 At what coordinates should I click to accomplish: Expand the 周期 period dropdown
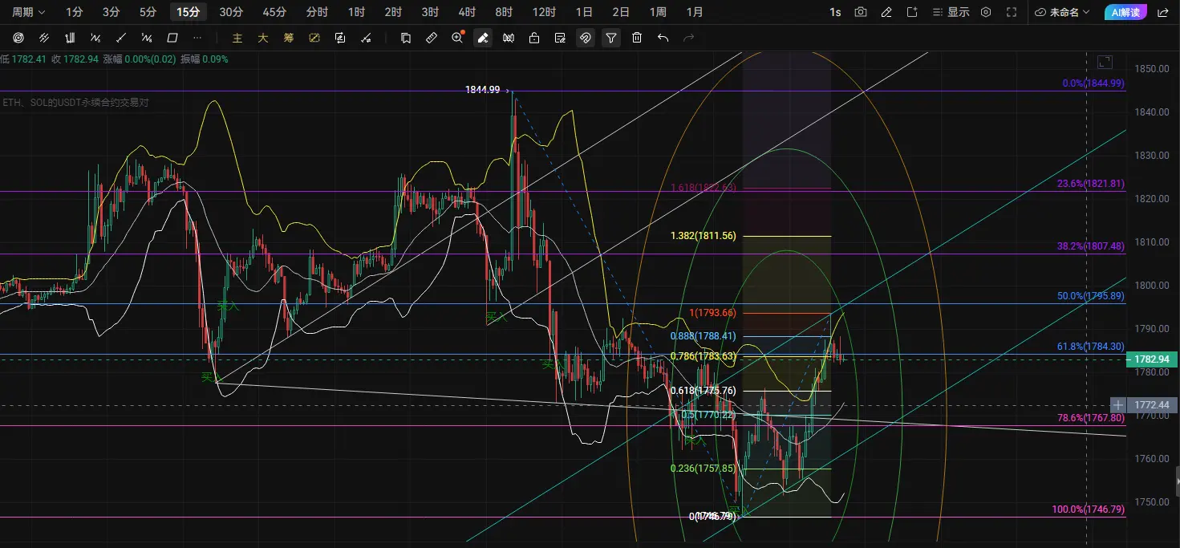(29, 12)
